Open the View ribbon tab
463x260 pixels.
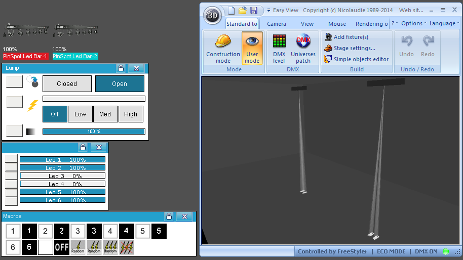307,24
